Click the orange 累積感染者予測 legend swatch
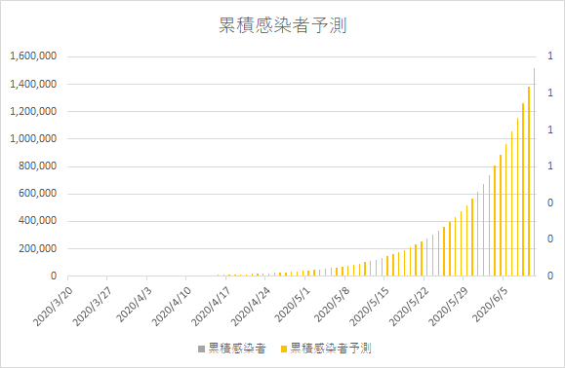The image size is (565, 368). coord(284,349)
